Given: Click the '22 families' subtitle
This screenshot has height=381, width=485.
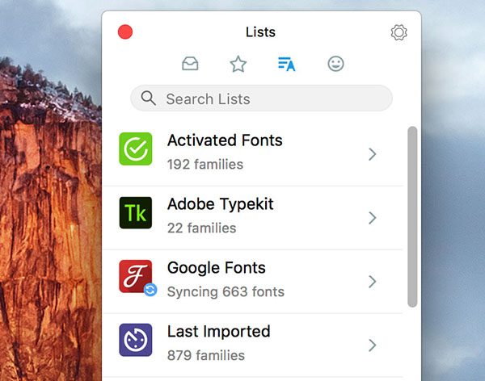Looking at the screenshot, I should coord(201,228).
